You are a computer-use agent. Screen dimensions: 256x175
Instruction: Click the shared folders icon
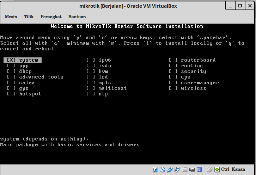point(184,170)
